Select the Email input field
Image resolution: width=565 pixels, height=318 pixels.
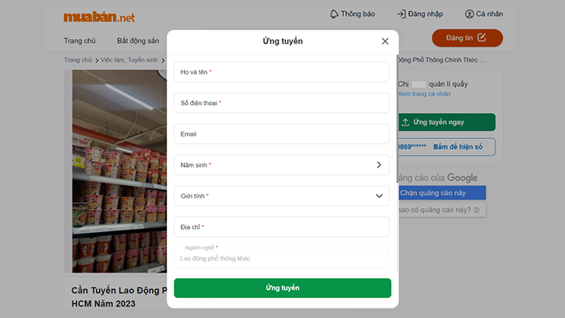[282, 134]
